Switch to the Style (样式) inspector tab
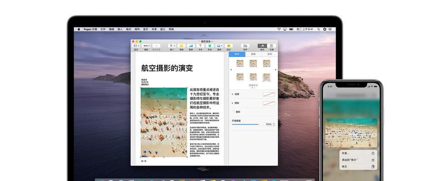This screenshot has width=421, height=181. (237, 54)
